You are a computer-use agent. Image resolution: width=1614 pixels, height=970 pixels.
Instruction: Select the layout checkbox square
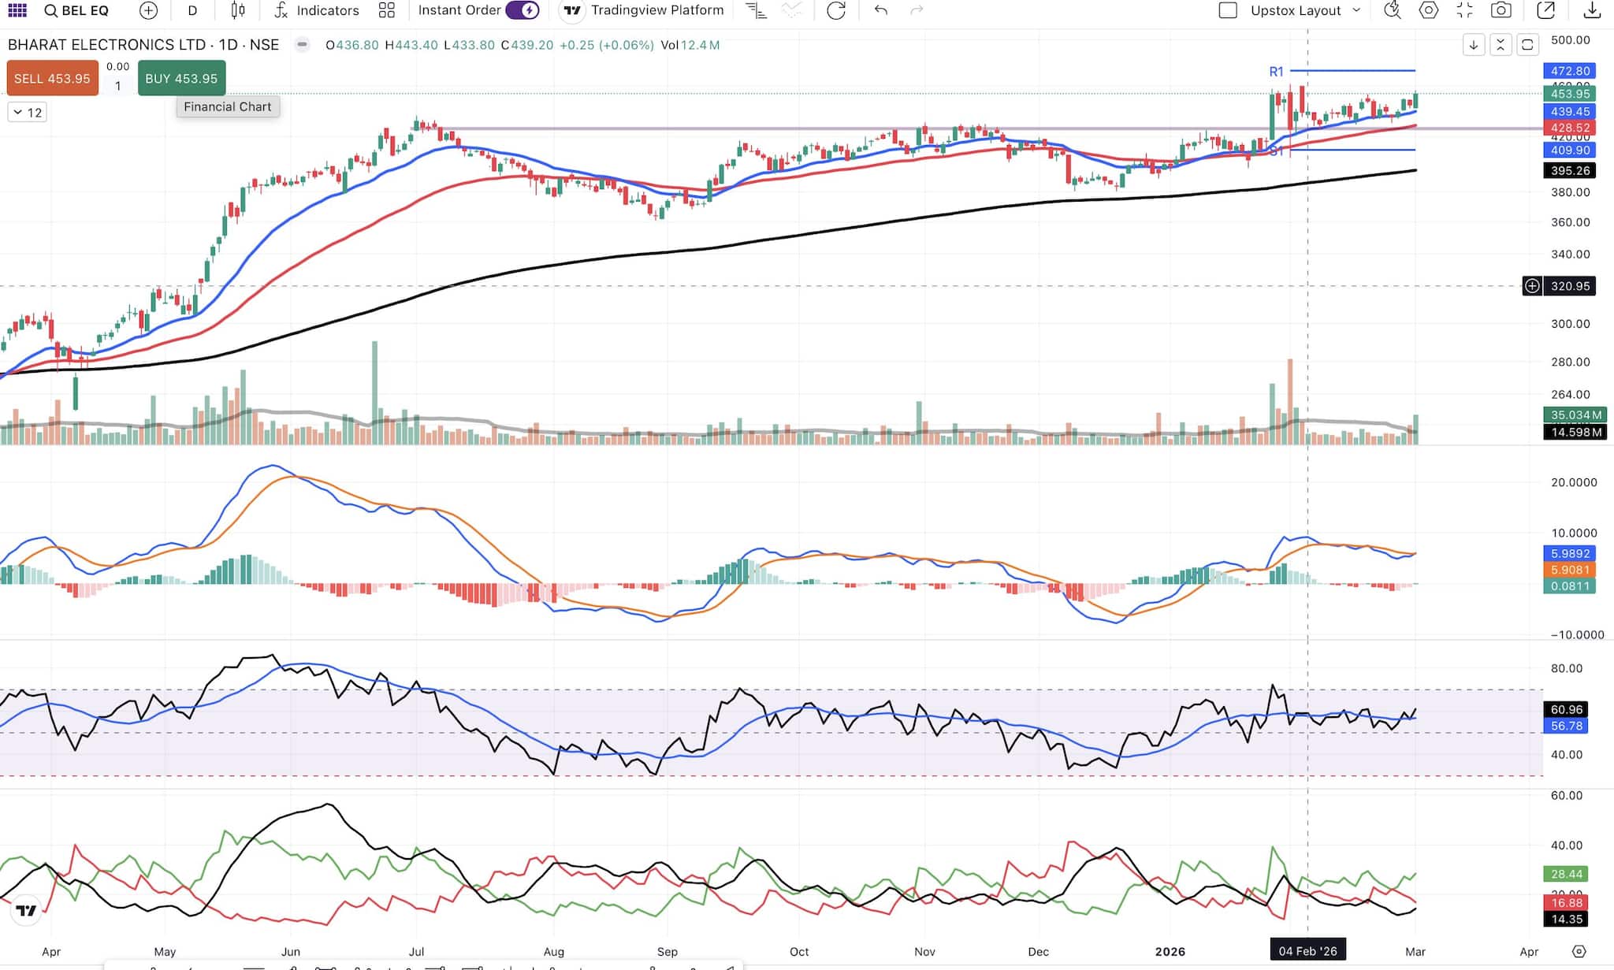pos(1228,10)
